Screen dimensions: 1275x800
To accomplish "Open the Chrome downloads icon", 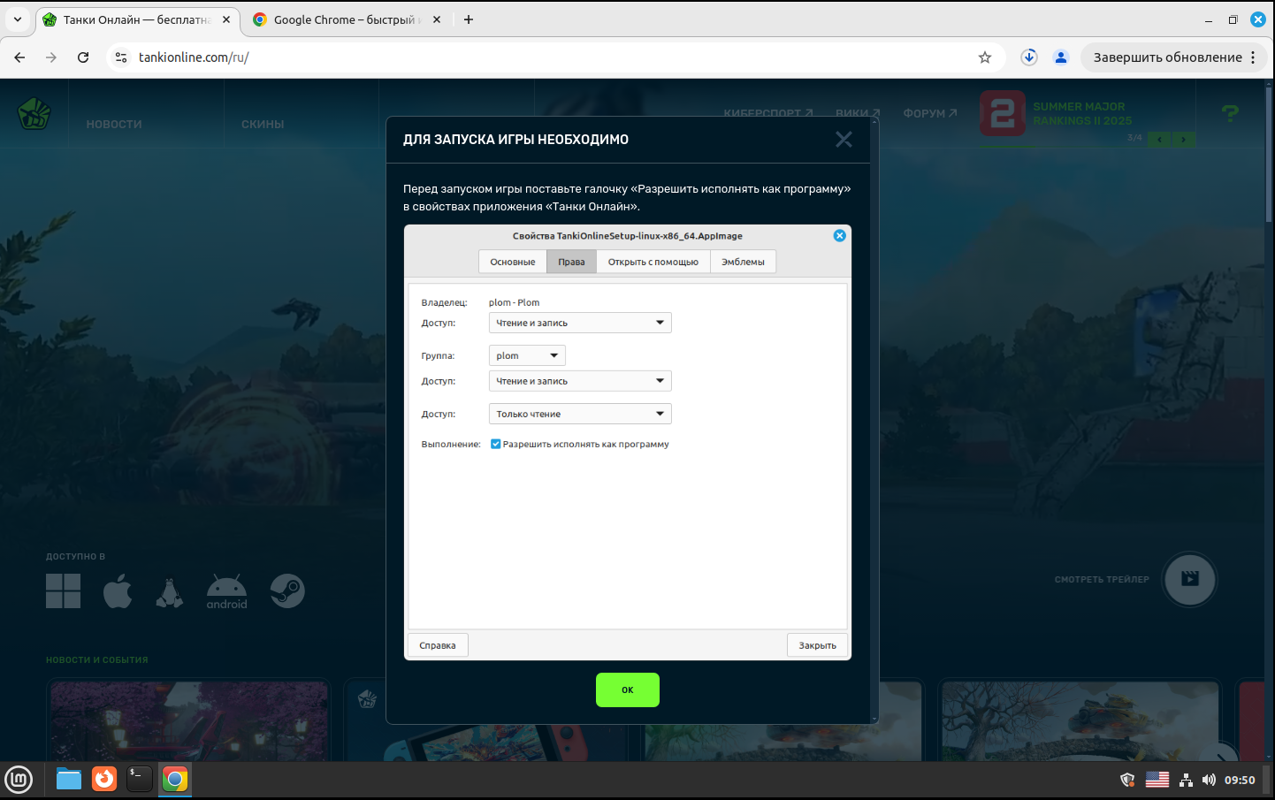I will (1029, 57).
